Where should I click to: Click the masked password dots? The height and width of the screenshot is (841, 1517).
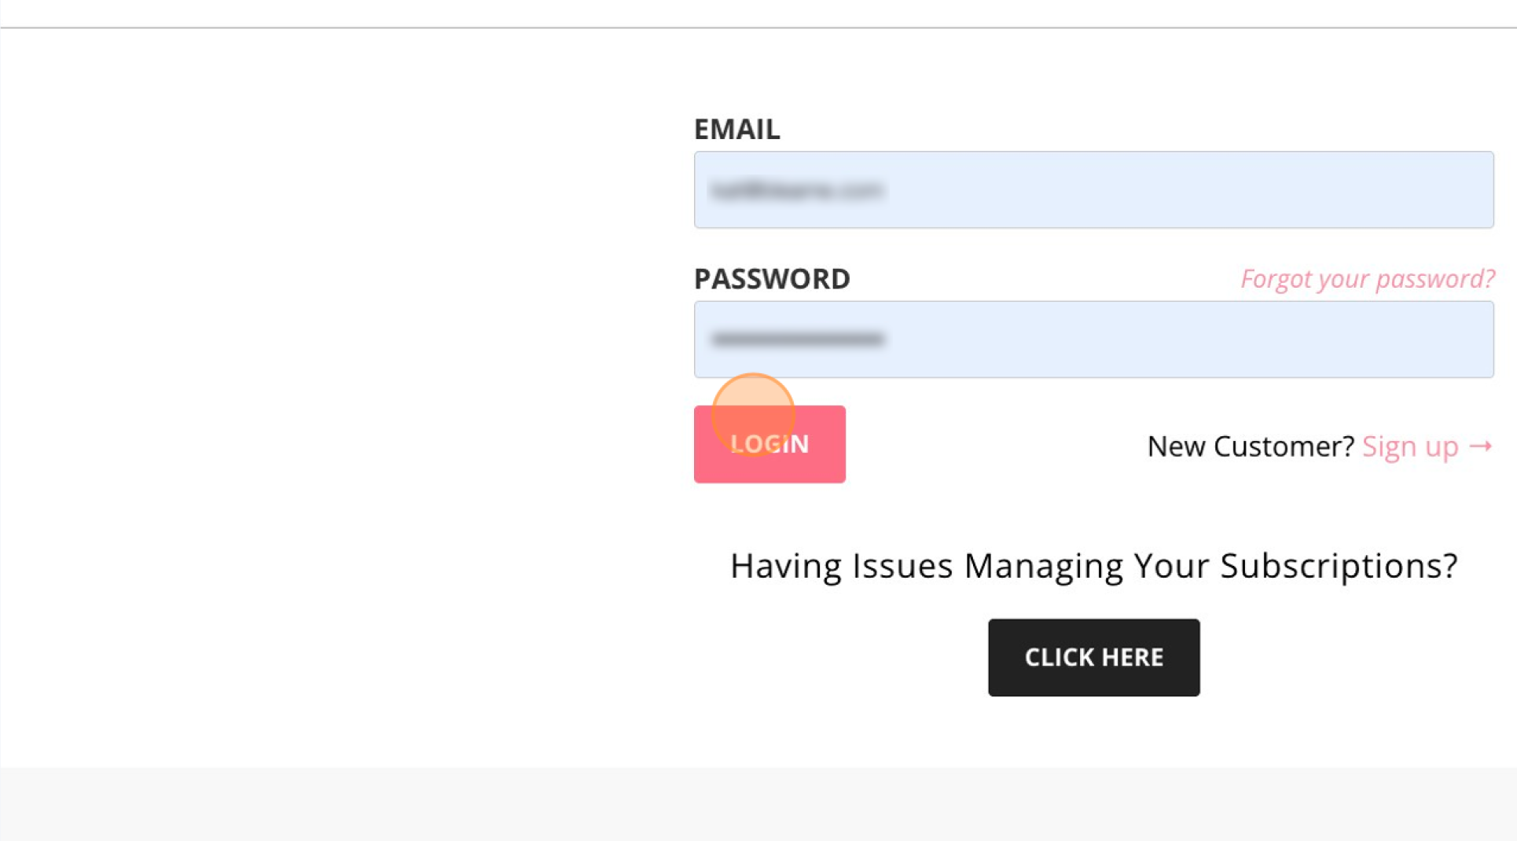click(x=798, y=340)
